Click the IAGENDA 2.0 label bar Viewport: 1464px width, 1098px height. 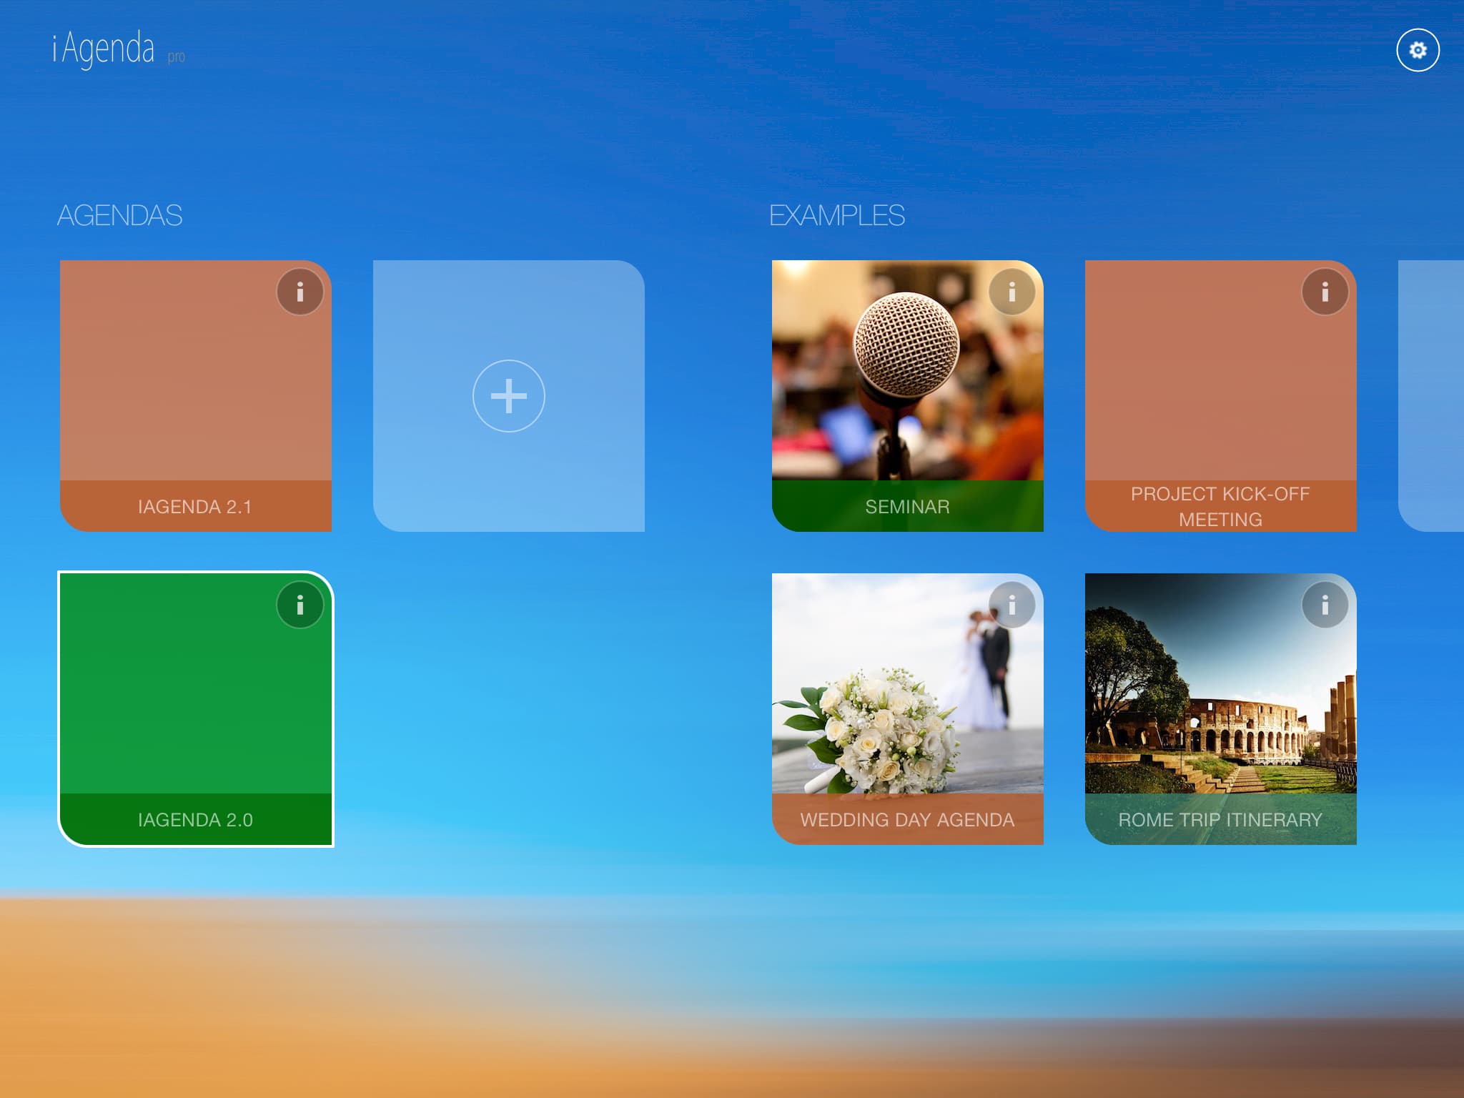coord(195,819)
